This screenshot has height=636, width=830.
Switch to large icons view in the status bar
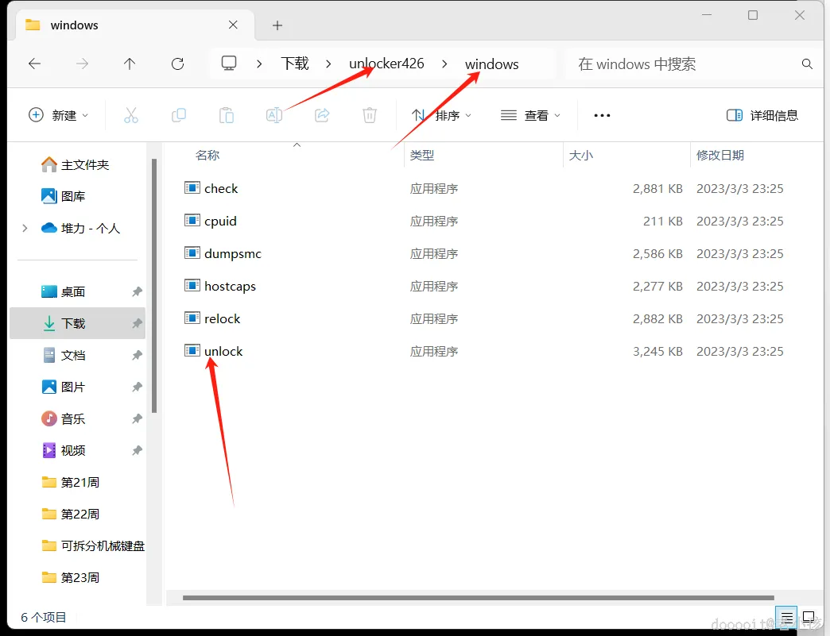[809, 617]
